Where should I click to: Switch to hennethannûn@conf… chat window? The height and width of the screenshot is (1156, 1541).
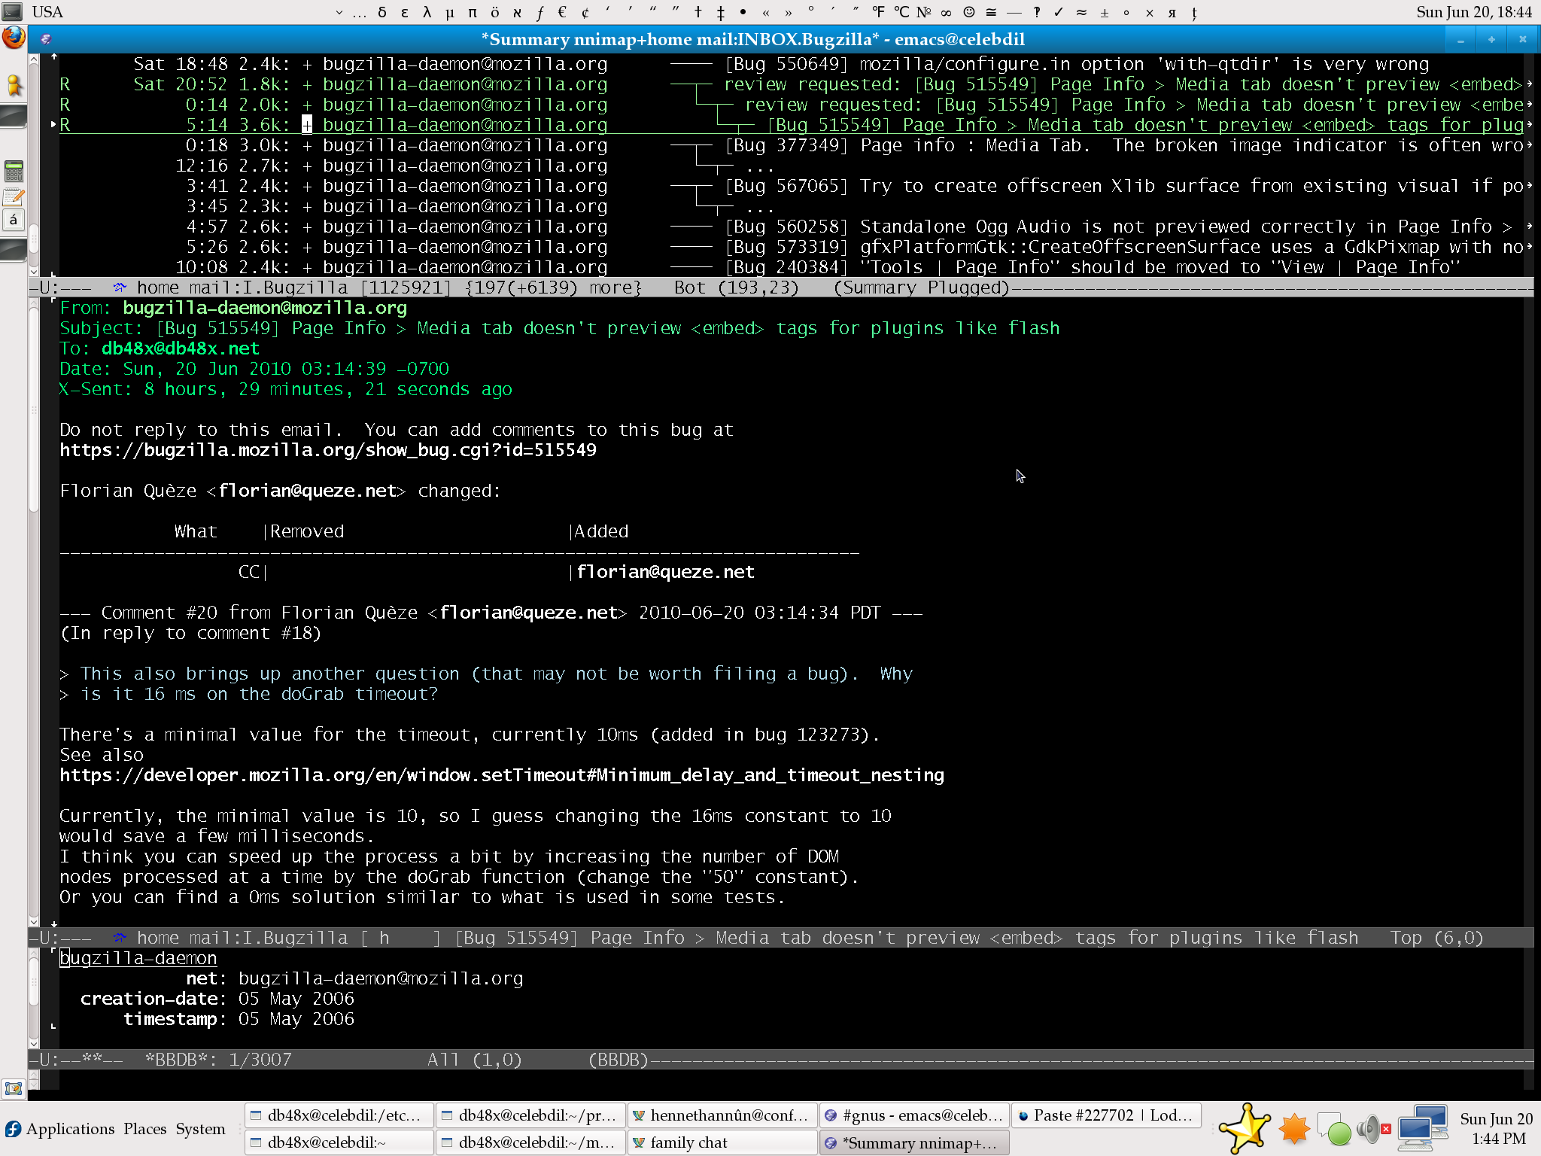point(722,1115)
